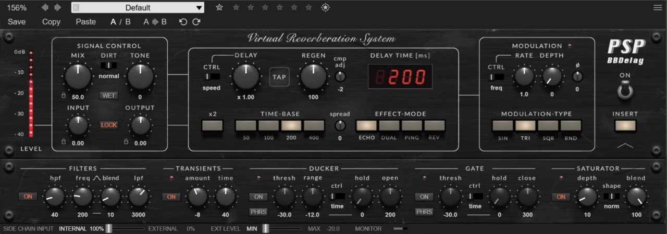Toggle the GATE ON button
The image size is (667, 234).
coord(425,197)
